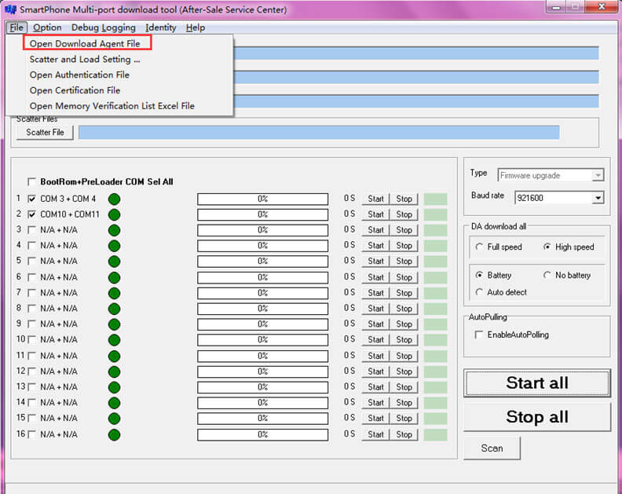Click the row 6 progress bar

coord(262,277)
